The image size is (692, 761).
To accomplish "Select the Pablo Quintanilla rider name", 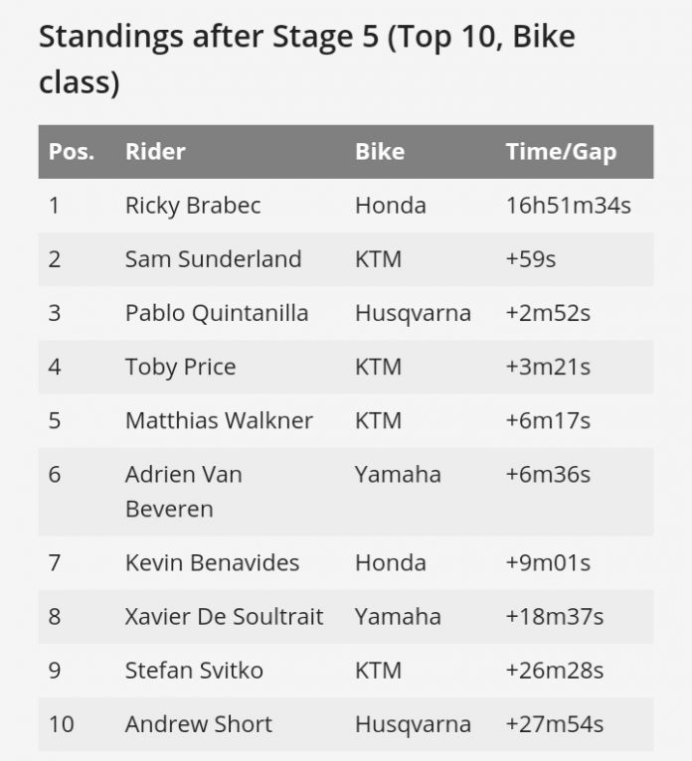I will click(x=217, y=313).
